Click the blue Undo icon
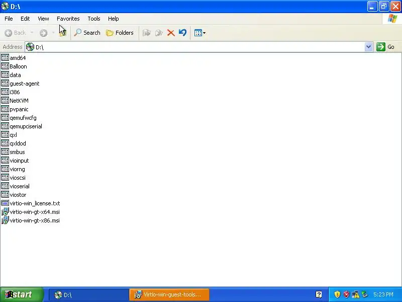The width and height of the screenshot is (402, 302). point(182,33)
